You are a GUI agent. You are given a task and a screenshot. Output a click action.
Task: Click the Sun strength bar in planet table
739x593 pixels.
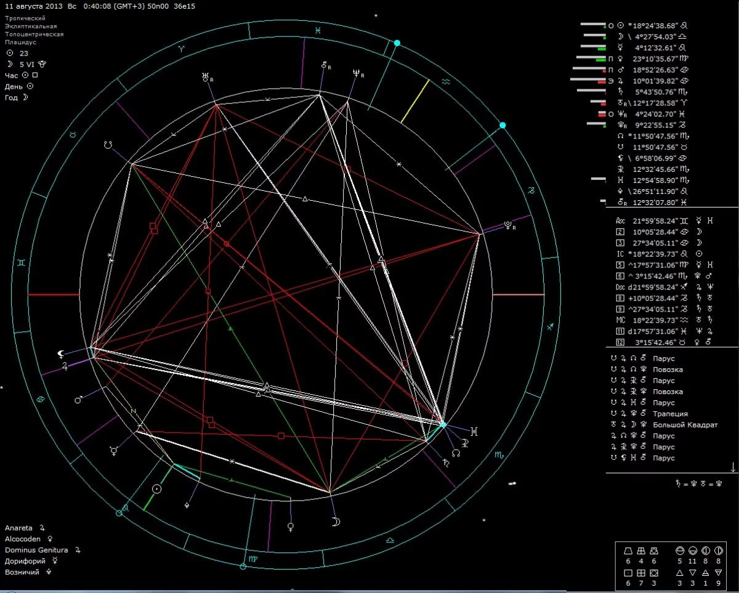(594, 25)
